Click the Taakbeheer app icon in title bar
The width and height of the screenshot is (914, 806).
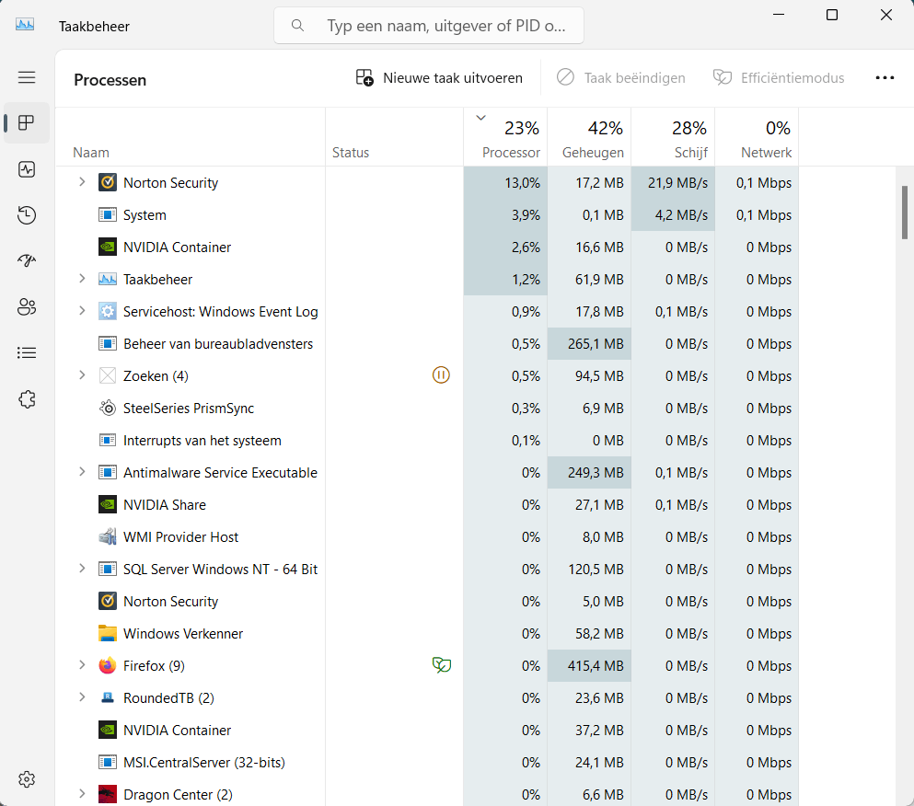25,25
